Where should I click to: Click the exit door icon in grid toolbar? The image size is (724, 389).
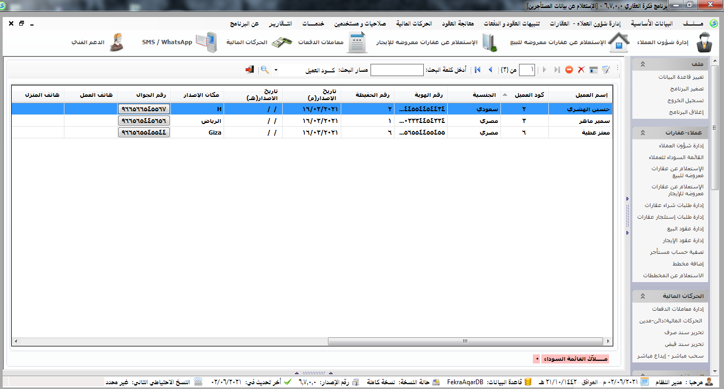(250, 70)
